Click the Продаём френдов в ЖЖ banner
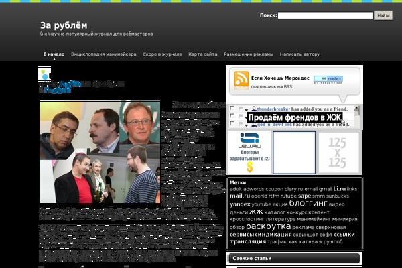 pyautogui.click(x=295, y=117)
